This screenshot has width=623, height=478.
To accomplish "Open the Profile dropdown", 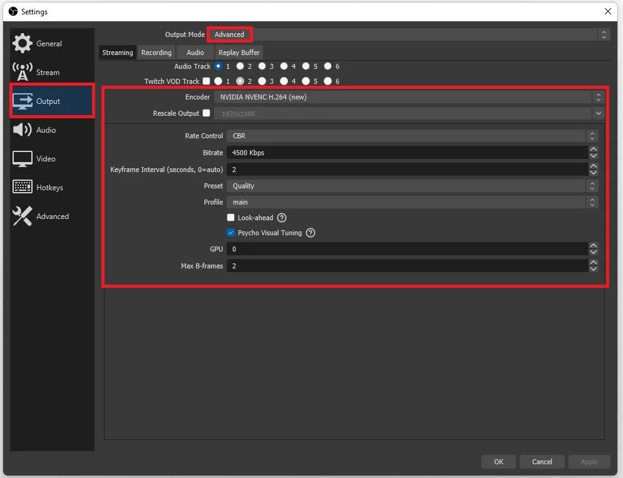I will [412, 202].
